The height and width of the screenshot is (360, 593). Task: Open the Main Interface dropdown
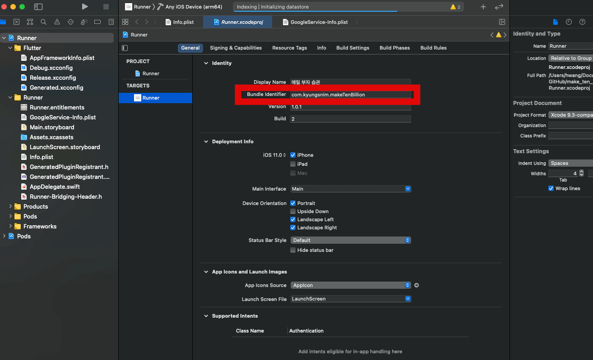[x=351, y=189]
